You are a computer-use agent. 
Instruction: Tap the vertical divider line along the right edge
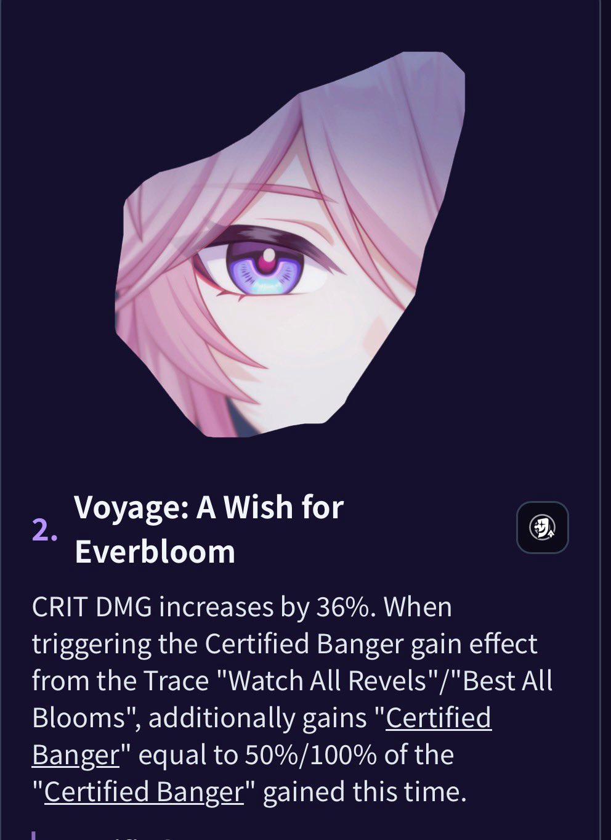(x=600, y=420)
